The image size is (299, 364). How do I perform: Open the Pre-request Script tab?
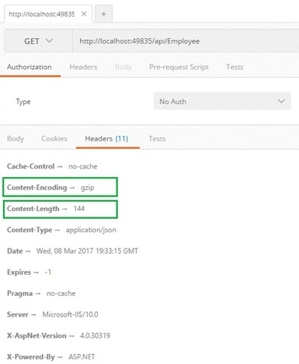click(x=179, y=67)
